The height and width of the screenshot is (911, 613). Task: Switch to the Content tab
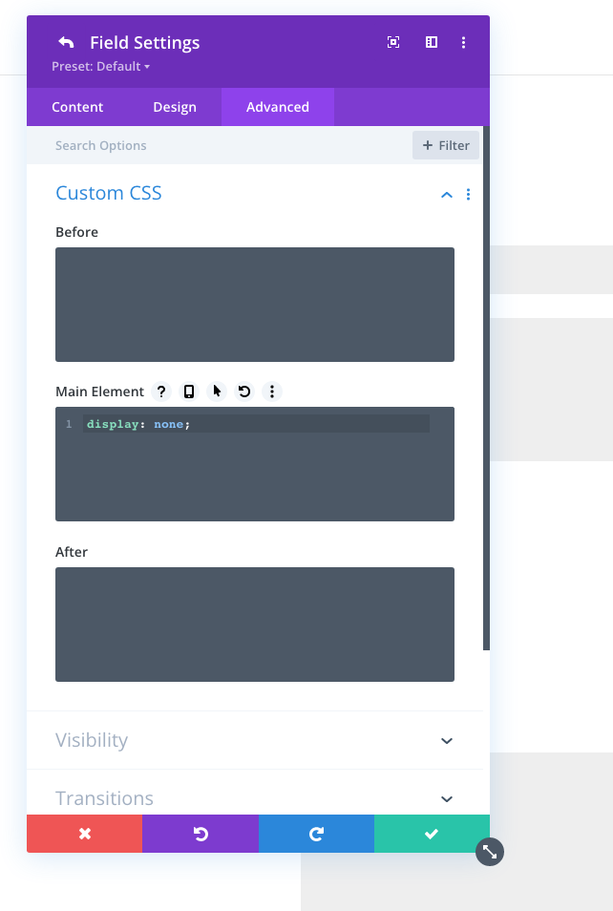[77, 107]
